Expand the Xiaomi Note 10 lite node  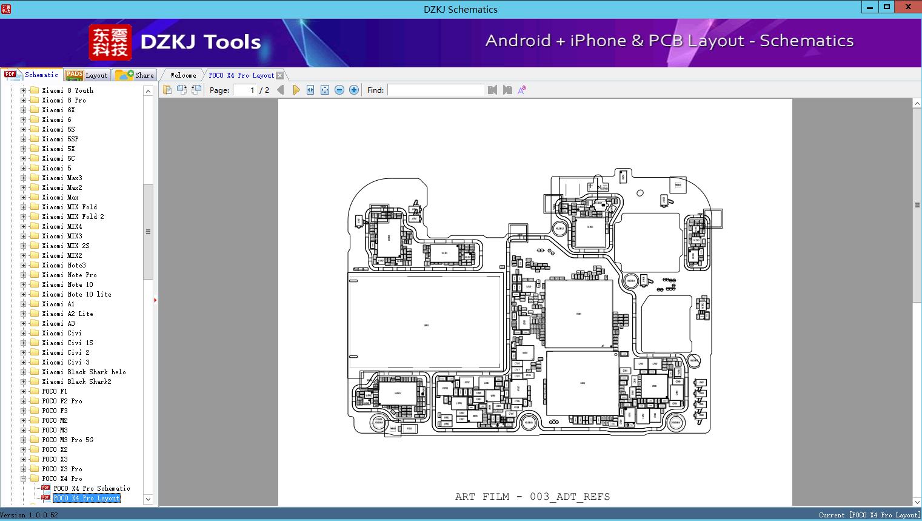tap(24, 294)
